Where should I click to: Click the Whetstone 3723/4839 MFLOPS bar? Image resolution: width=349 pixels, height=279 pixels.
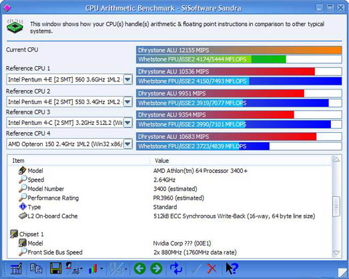[x=239, y=146]
